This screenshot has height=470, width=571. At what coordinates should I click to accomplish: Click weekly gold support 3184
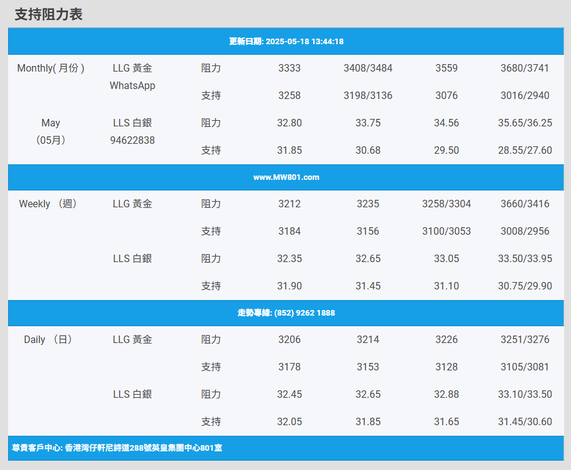290,231
